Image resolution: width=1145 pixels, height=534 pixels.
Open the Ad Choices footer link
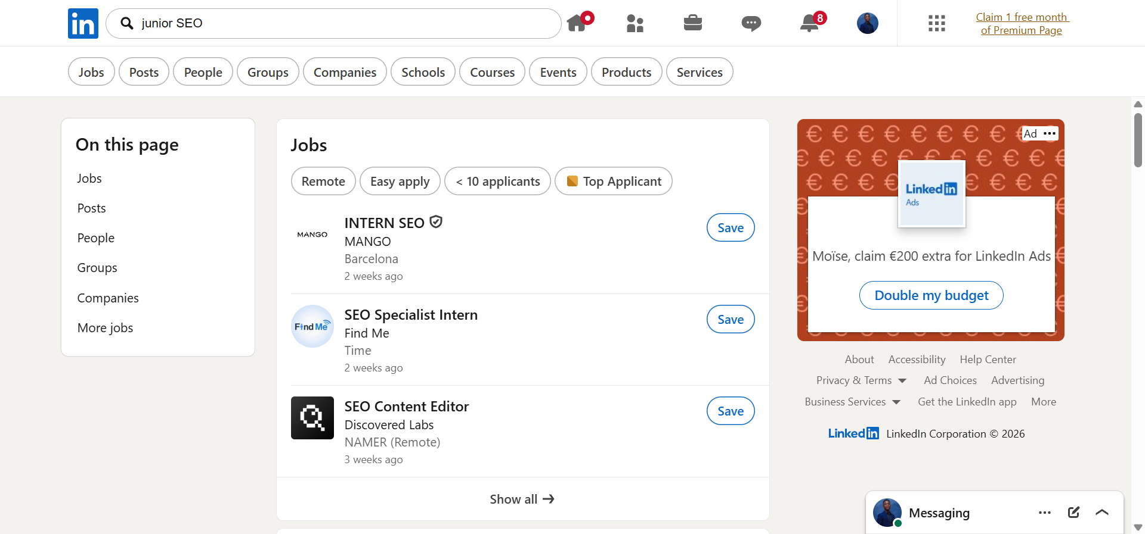point(951,380)
